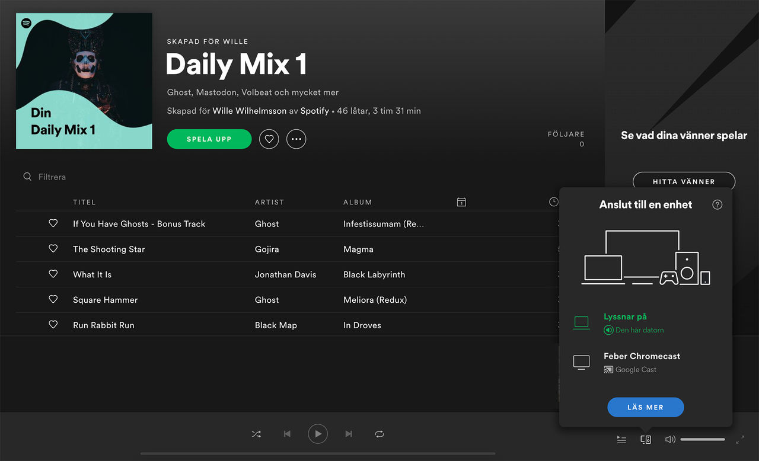Sort by the TITEL column header
759x461 pixels.
click(84, 202)
